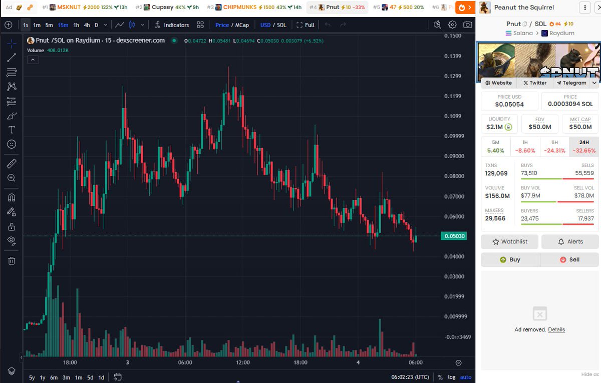Viewport: 601px width, 383px height.
Task: Open the indicator templates grid icon
Action: [200, 25]
